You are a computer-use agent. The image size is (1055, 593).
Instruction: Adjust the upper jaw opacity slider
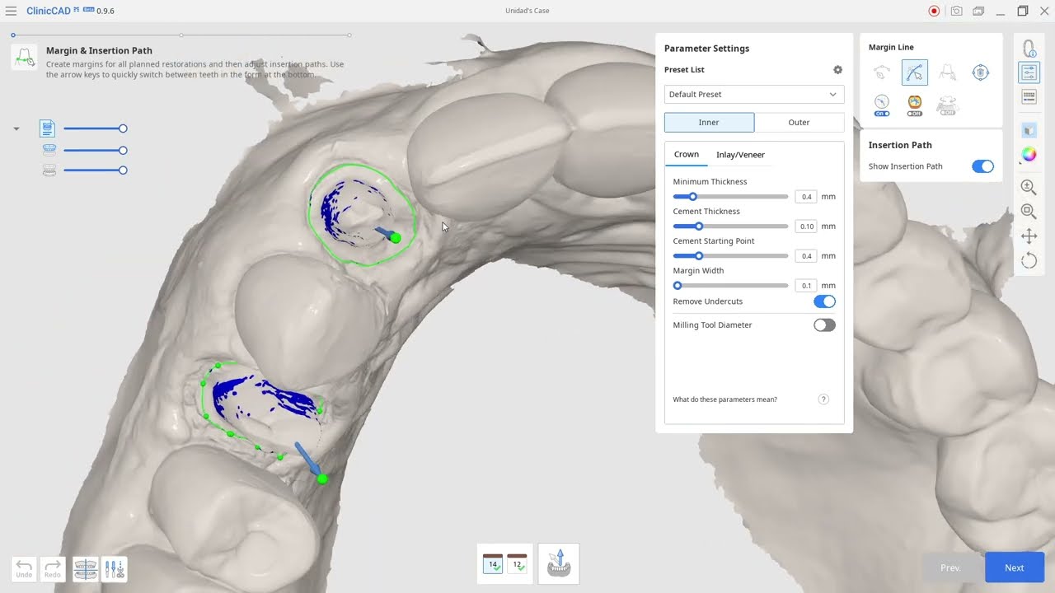[x=95, y=150]
